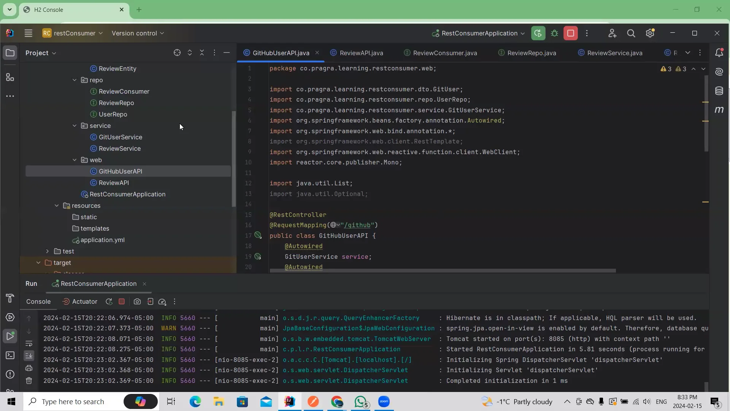Rerun the application from the Run toolbar
This screenshot has height=411, width=730.
tap(109, 301)
